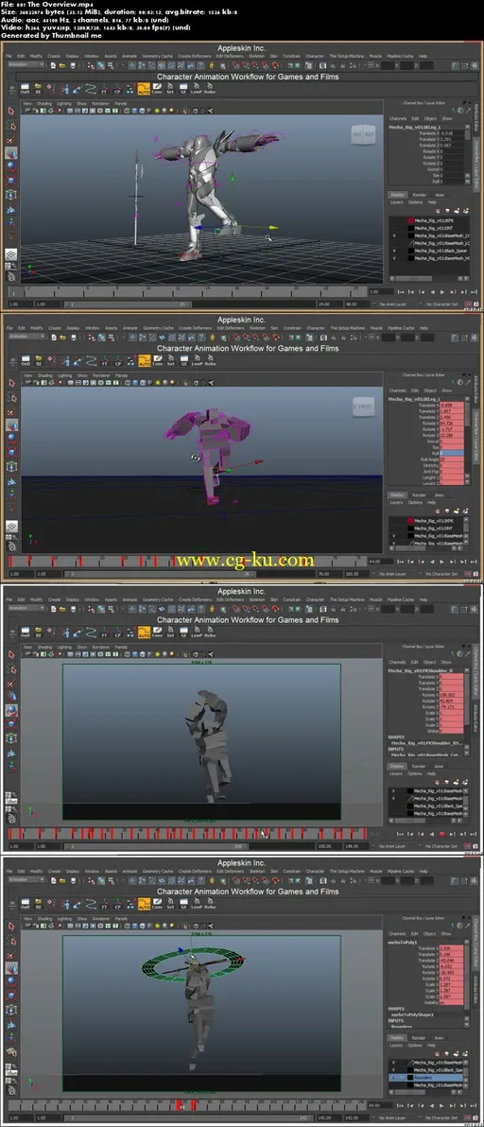This screenshot has width=484, height=1127.
Task: Pick highlighted Move tool in armored-mecha toolbox
Action: 10,153
